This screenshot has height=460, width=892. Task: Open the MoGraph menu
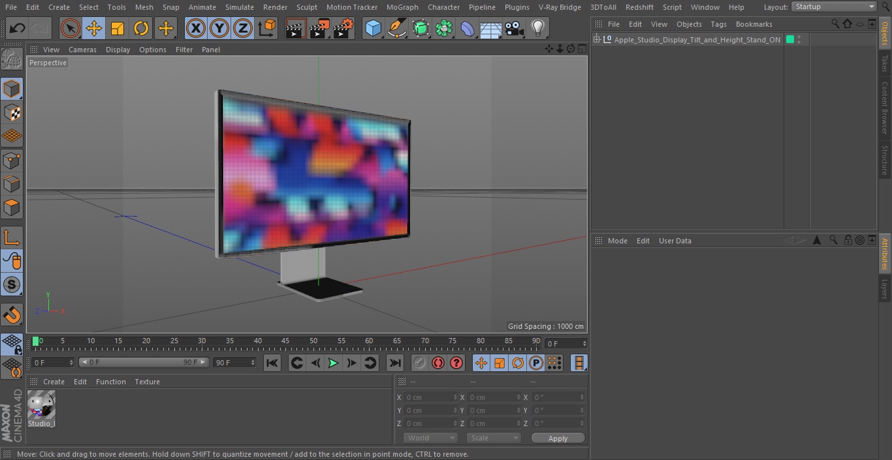[402, 7]
